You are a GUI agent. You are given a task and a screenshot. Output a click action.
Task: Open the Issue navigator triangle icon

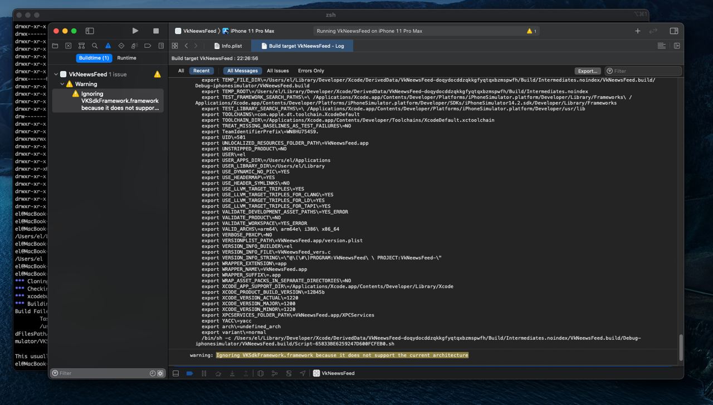[108, 46]
